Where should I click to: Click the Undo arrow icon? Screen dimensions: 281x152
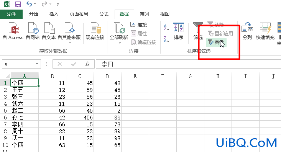tap(29, 4)
